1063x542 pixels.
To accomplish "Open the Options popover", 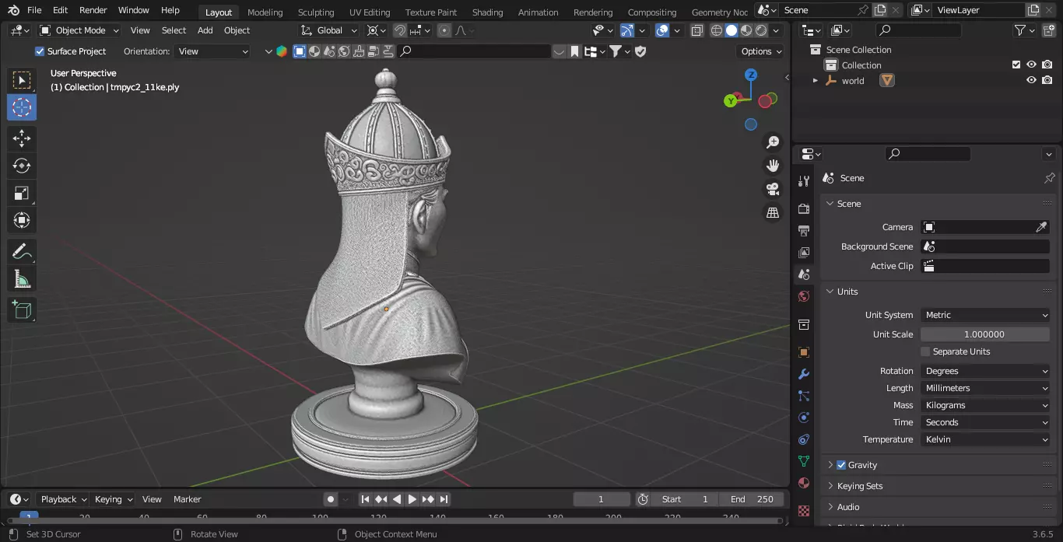I will pyautogui.click(x=760, y=51).
